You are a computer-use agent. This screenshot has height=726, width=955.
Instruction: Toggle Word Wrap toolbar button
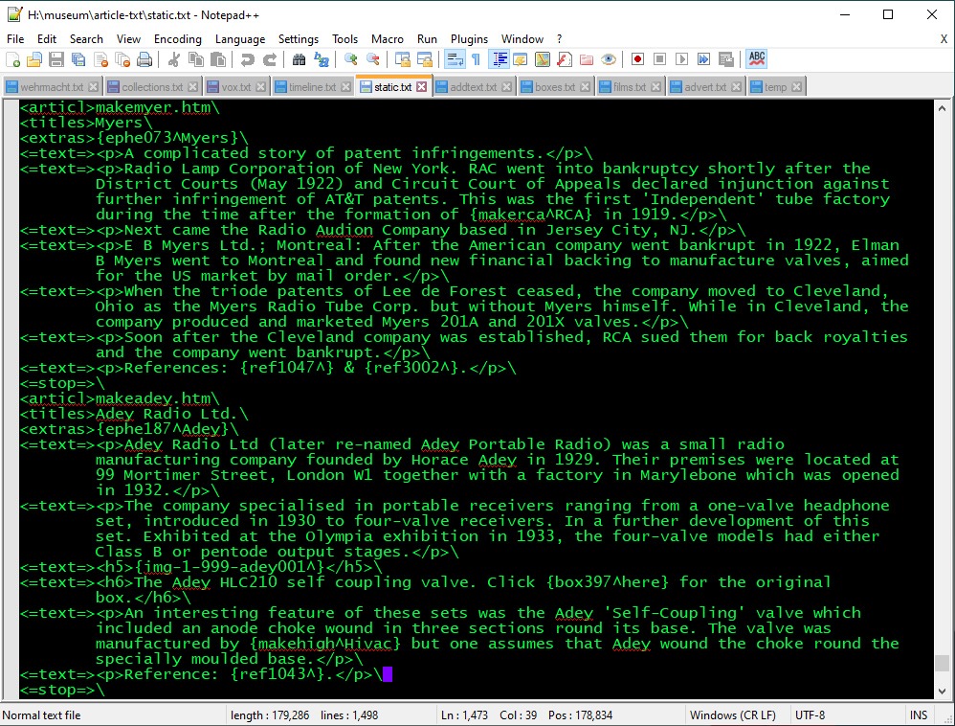click(x=455, y=59)
